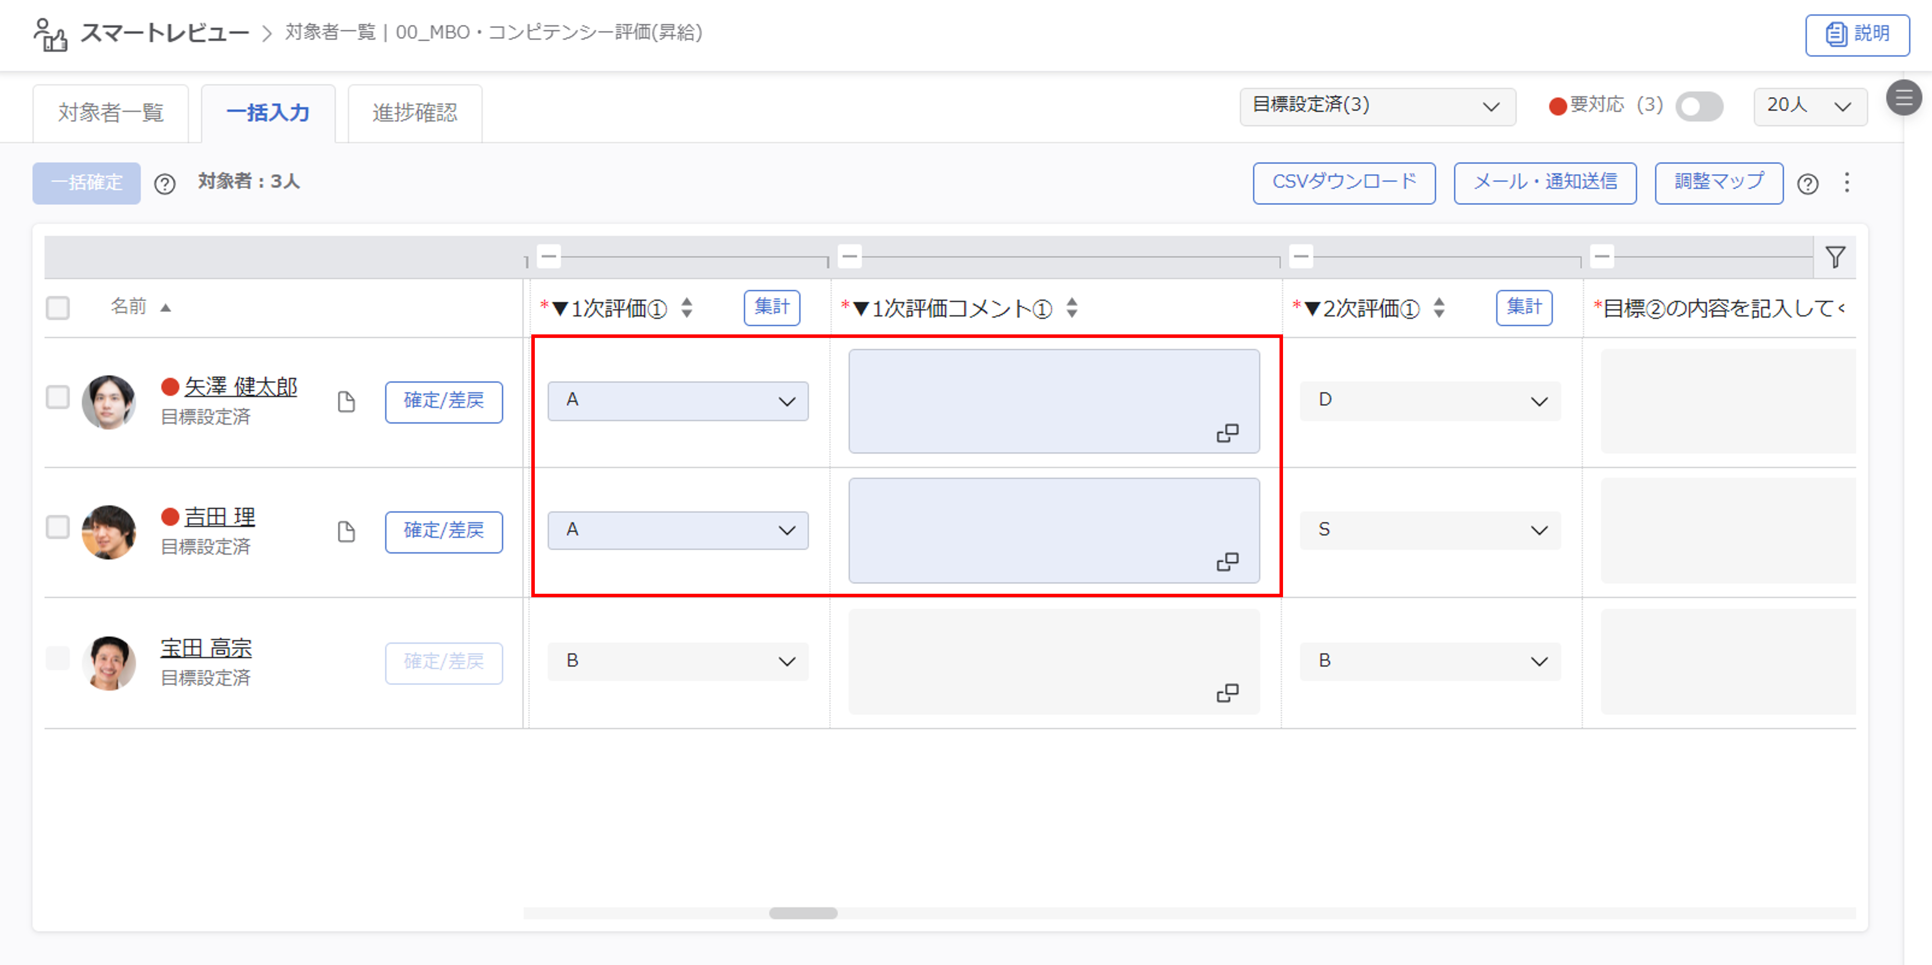Viewport: 1932px width, 965px height.
Task: Open 宝田 高宗's name link
Action: click(x=206, y=648)
